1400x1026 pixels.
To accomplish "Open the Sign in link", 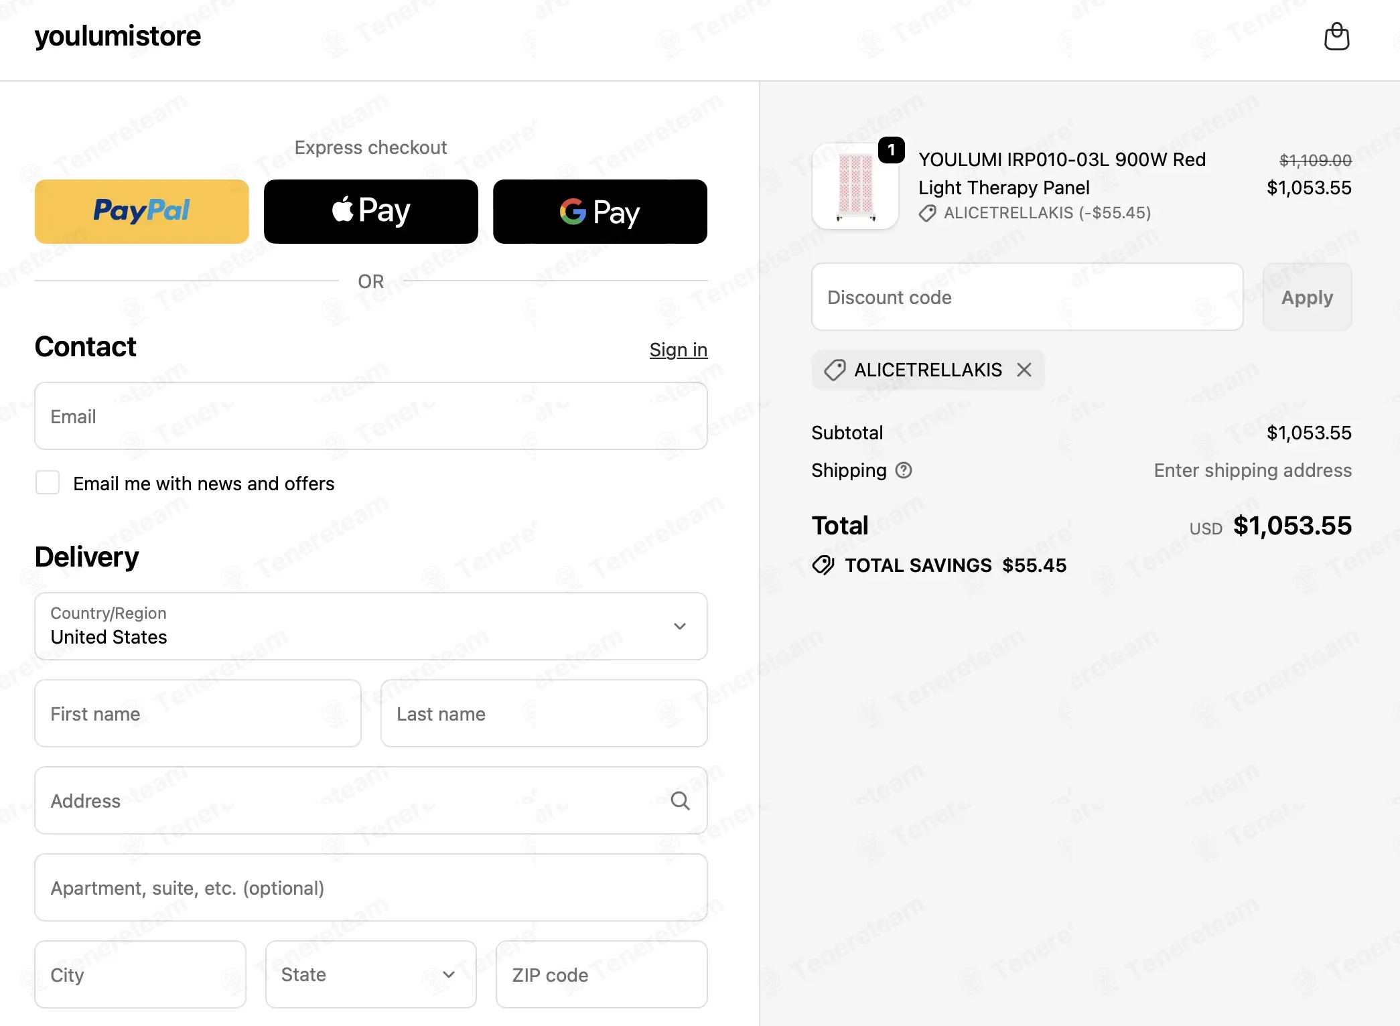I will 679,350.
